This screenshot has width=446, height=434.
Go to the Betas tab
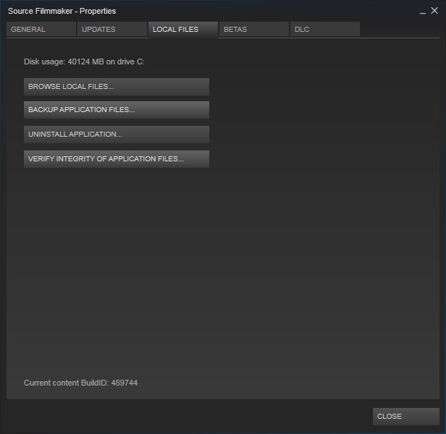[254, 29]
